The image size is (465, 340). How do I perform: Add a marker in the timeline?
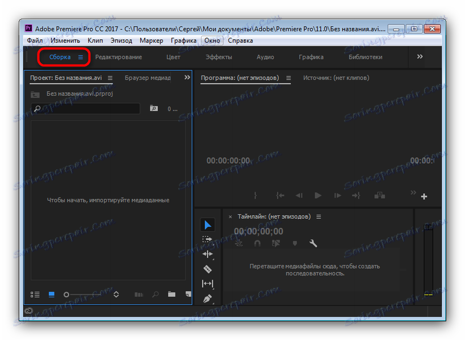[295, 244]
